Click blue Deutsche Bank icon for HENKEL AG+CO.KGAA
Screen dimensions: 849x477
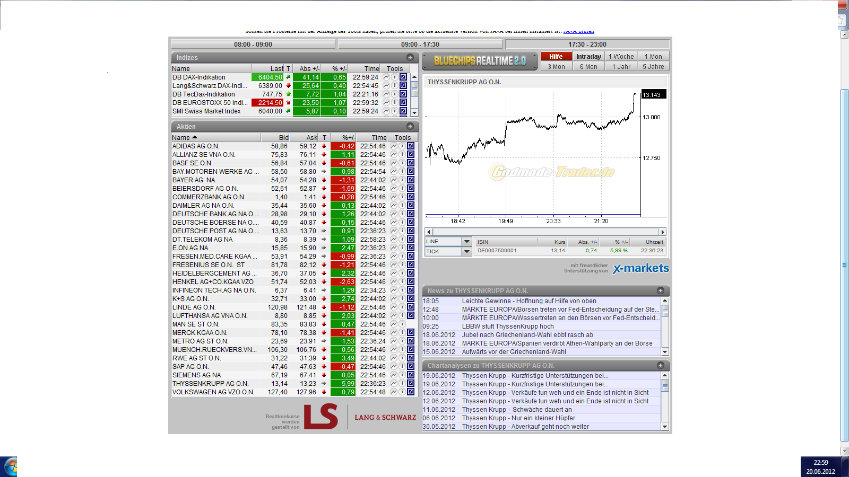tap(411, 282)
